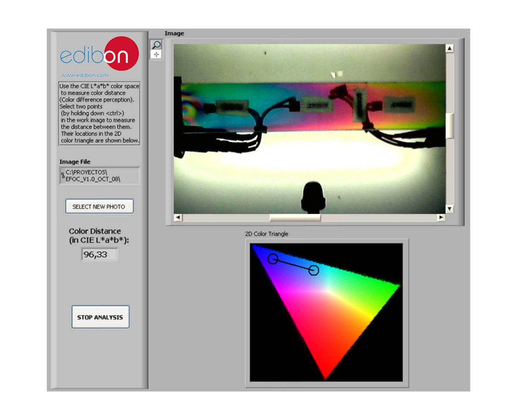
Task: Click the Edibon logo
Action: tap(99, 54)
